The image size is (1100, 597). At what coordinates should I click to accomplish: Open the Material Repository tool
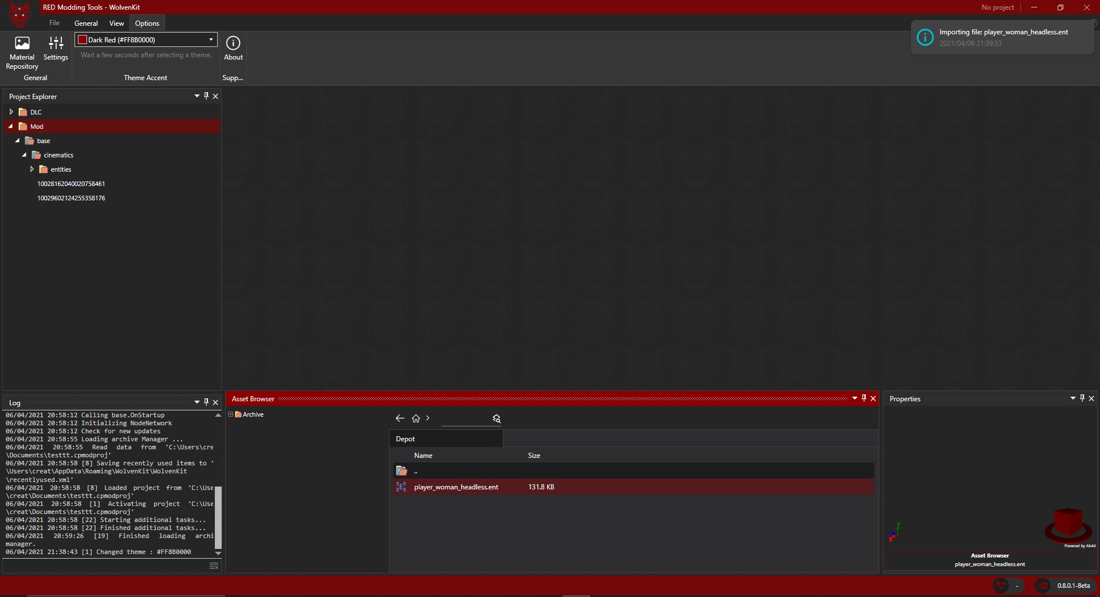[22, 53]
